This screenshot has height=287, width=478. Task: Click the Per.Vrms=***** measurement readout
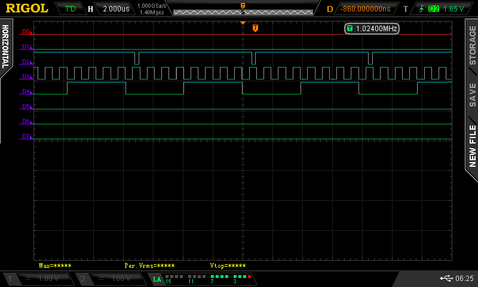(x=150, y=265)
